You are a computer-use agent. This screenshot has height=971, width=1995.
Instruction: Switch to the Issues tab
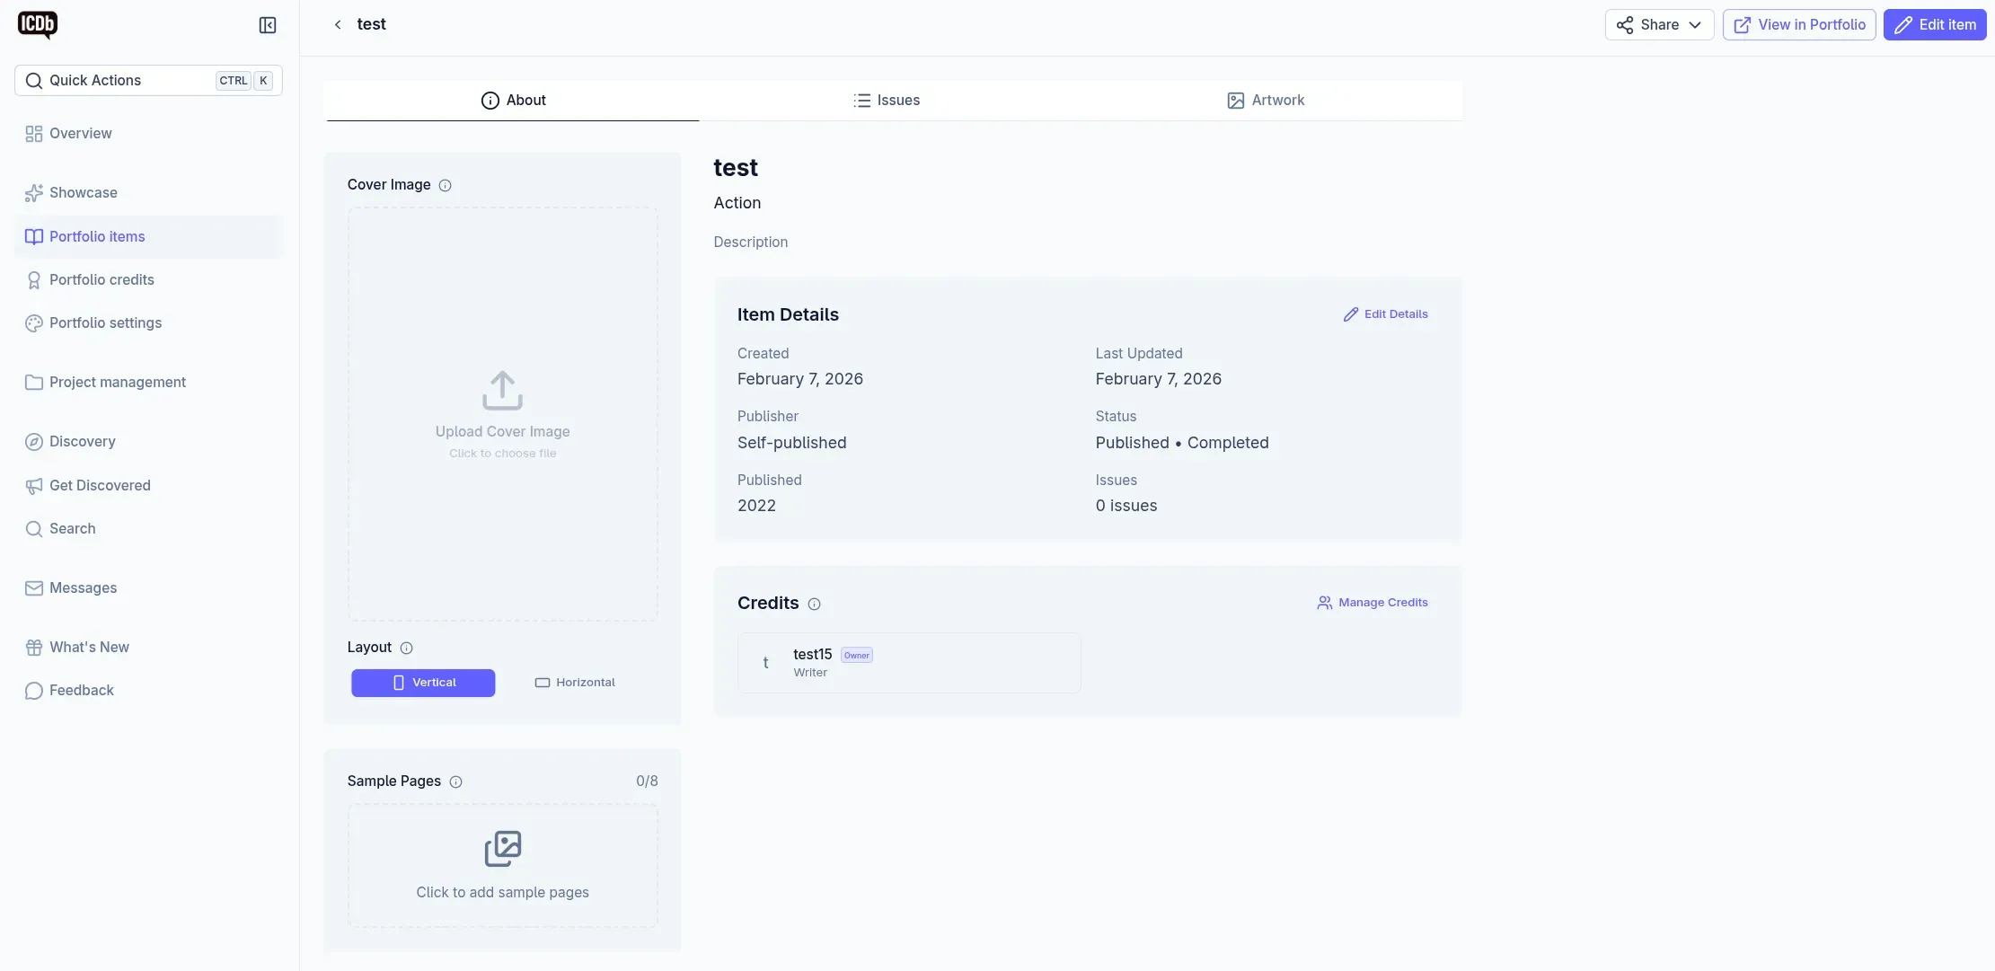pos(887,100)
